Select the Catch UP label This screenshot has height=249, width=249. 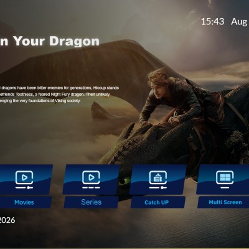pyautogui.click(x=157, y=202)
